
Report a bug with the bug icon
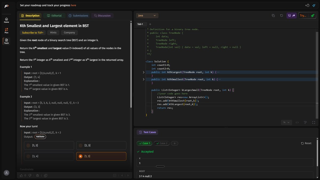point(38,175)
